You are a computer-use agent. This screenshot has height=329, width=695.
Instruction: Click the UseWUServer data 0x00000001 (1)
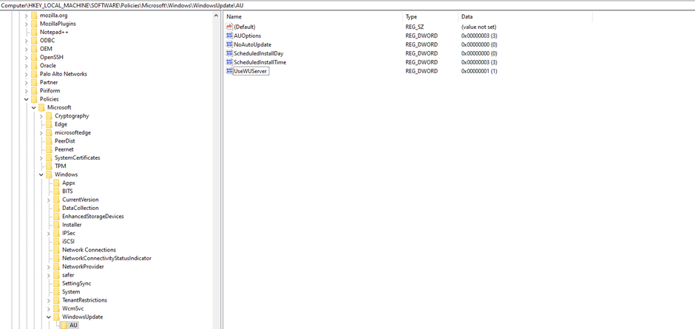(x=479, y=71)
